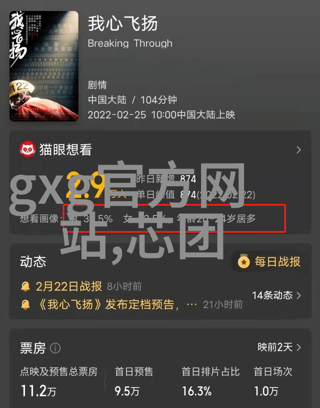Open the 每日战报 daily report button
This screenshot has width=320, height=408.
[269, 261]
